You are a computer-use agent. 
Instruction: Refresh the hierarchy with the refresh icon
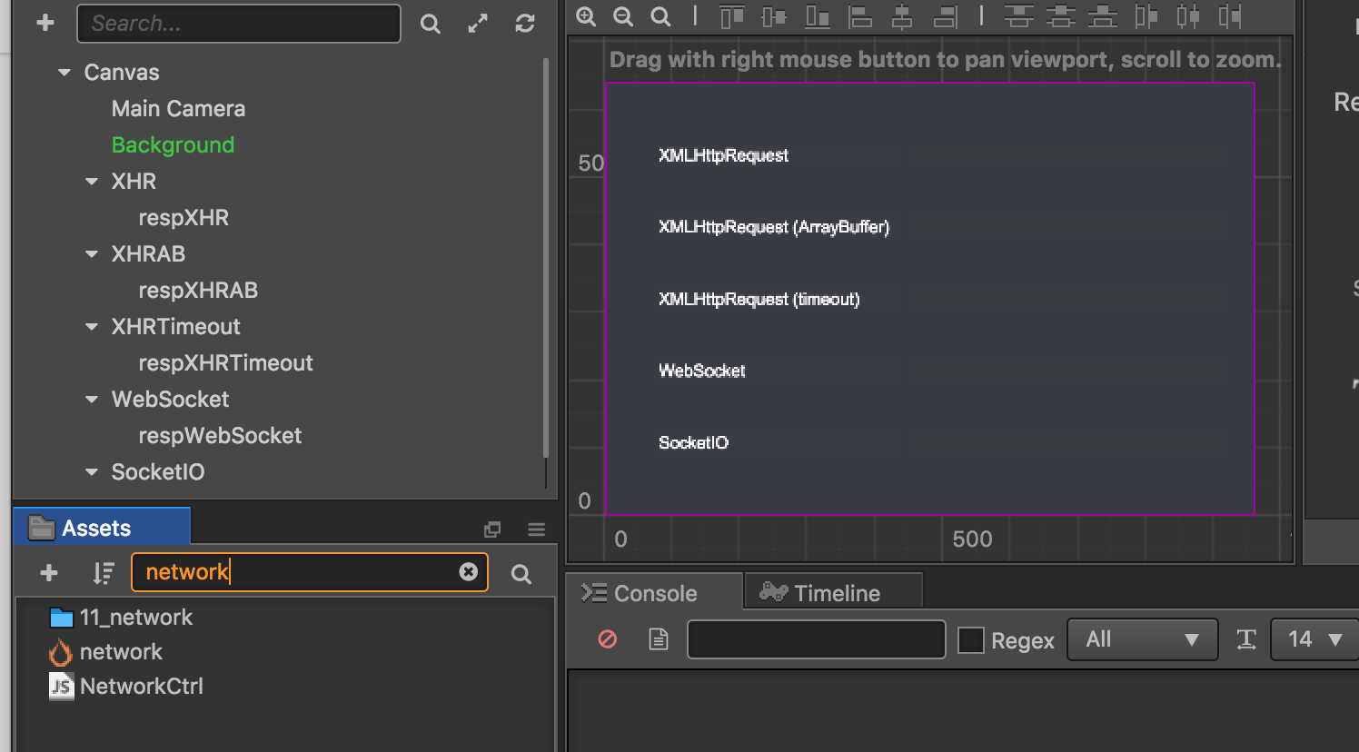[525, 23]
